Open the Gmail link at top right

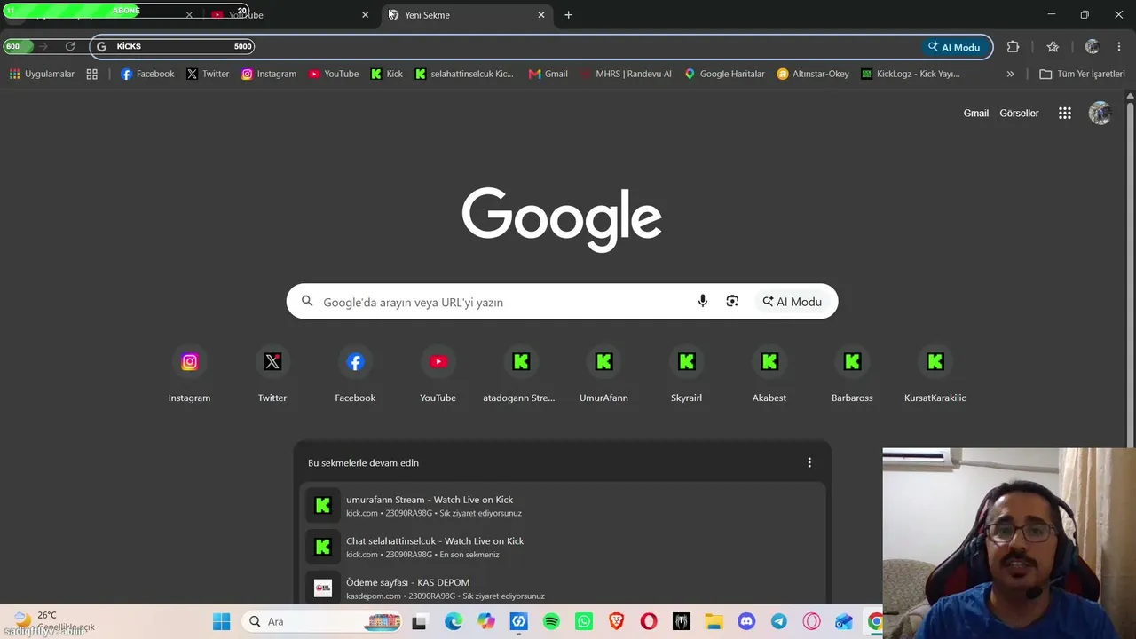tap(976, 113)
